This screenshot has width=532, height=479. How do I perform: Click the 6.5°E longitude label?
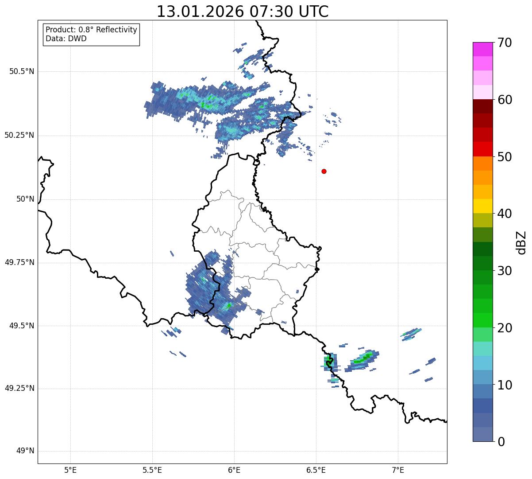(x=316, y=470)
